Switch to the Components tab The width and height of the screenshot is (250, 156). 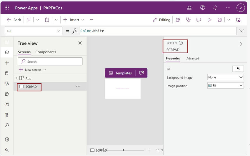46,52
